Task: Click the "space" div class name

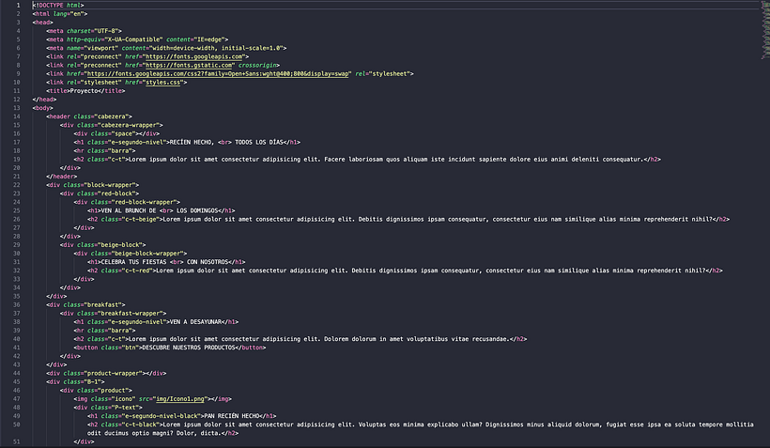Action: tap(123, 133)
